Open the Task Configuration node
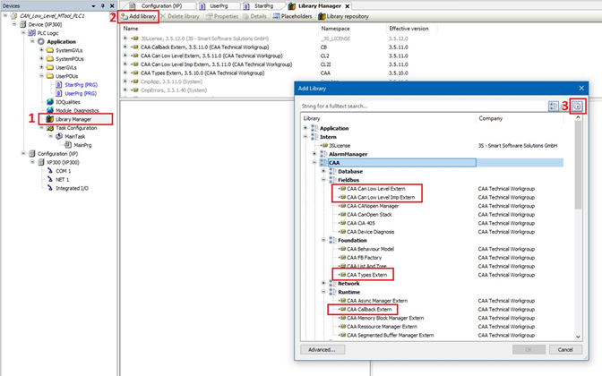This screenshot has height=376, width=602. [79, 127]
